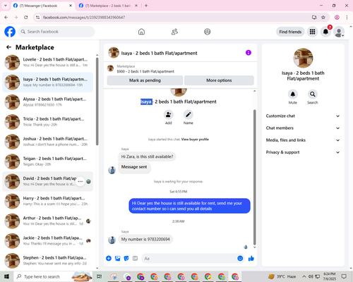Click Mark as pending button
Image resolution: width=353 pixels, height=282 pixels.
[145, 80]
